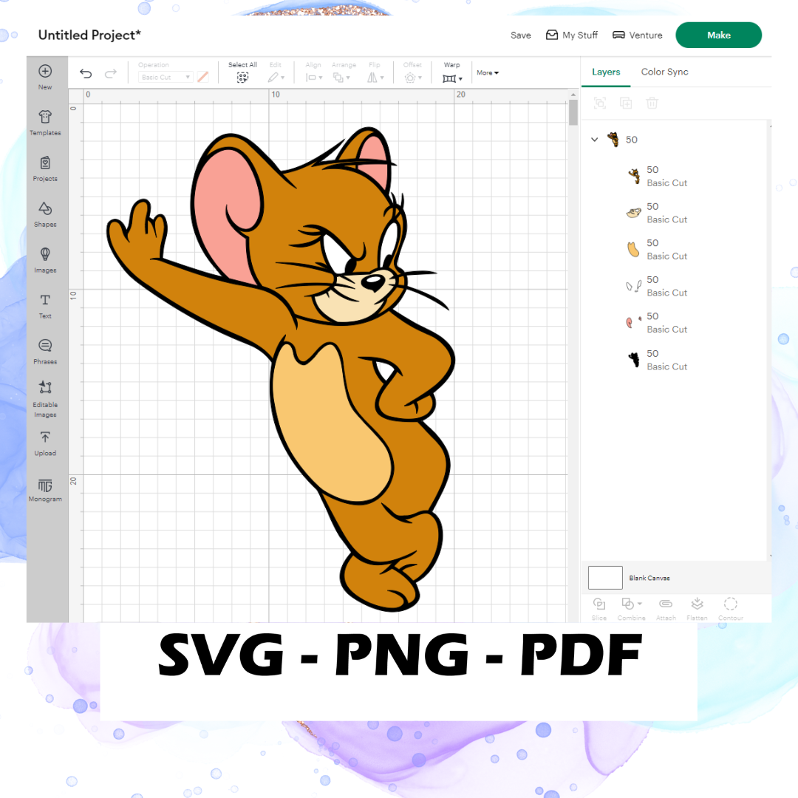Viewport: 798px width, 798px height.
Task: Click the Duplicate icon in Layers panel
Action: pyautogui.click(x=626, y=103)
